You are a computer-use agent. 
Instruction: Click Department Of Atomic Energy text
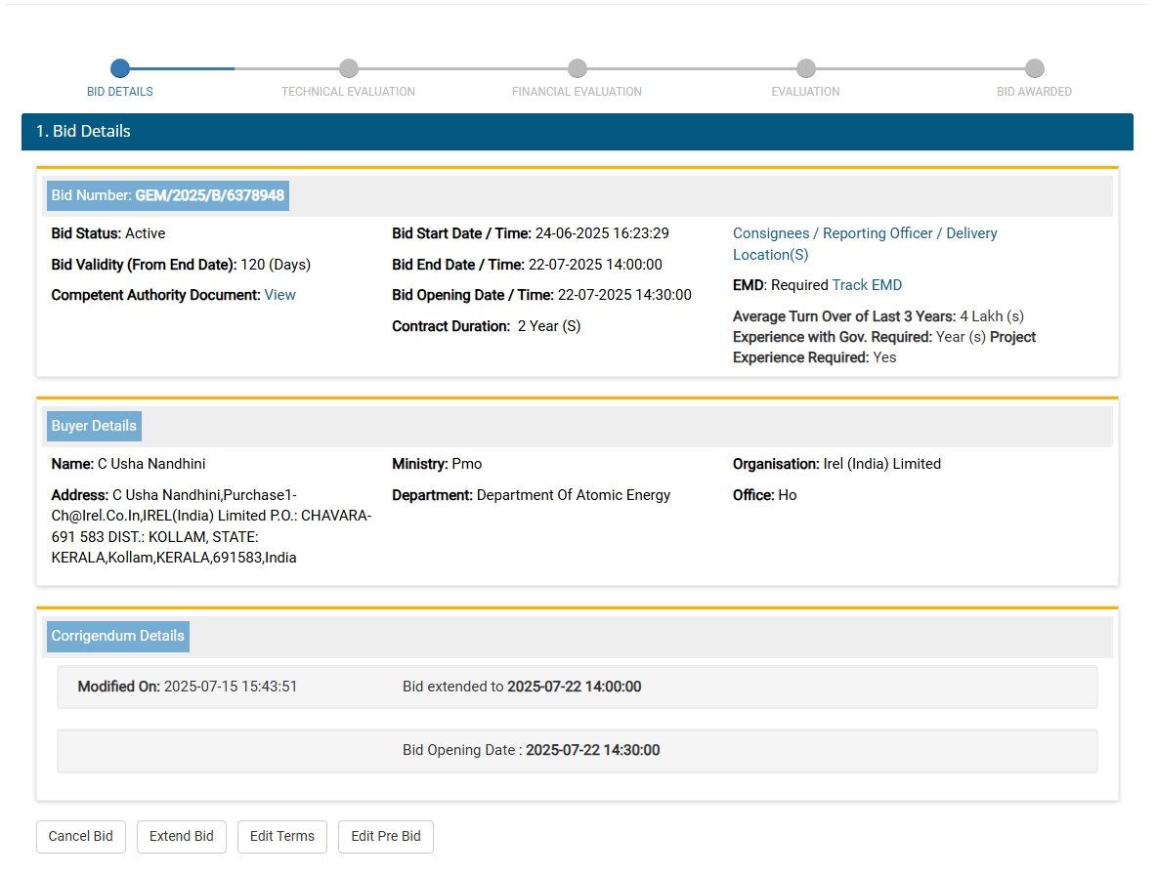pos(574,495)
